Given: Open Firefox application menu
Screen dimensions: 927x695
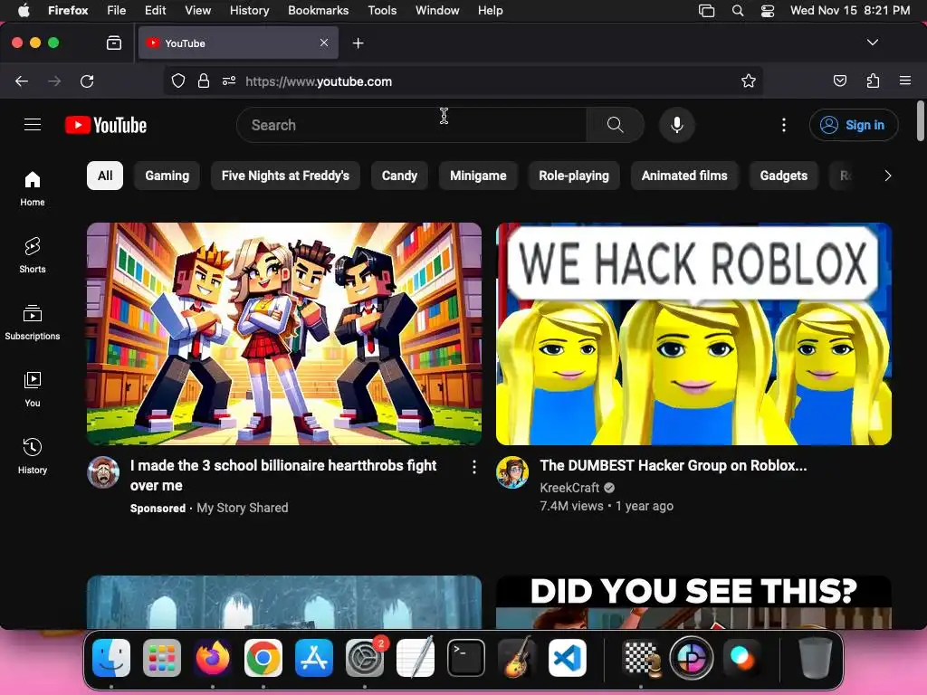Looking at the screenshot, I should pyautogui.click(x=905, y=81).
